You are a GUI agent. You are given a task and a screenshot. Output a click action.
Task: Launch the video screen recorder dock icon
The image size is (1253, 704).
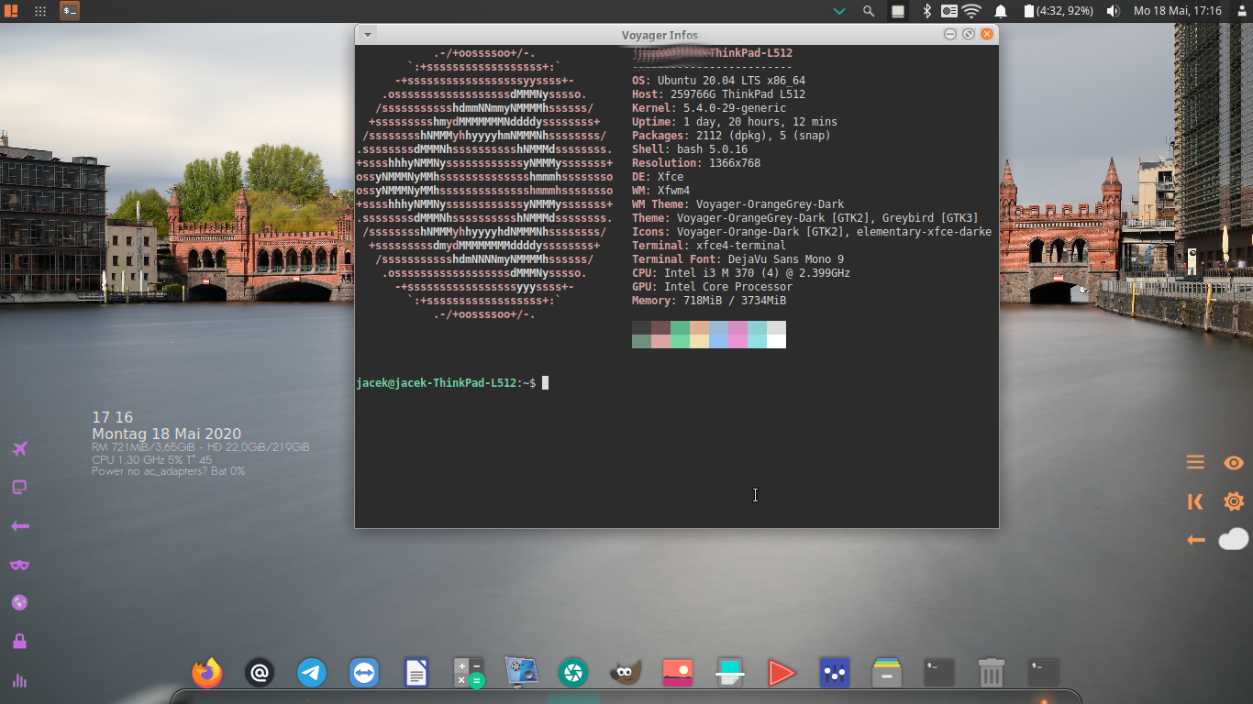521,673
